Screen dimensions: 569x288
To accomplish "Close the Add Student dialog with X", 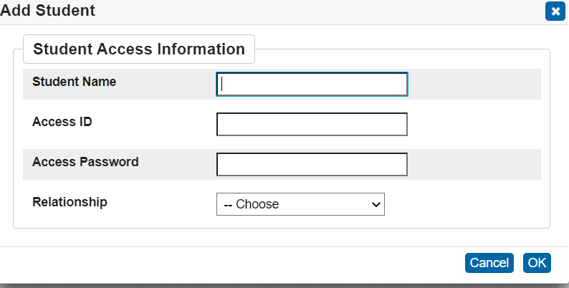I will [555, 11].
